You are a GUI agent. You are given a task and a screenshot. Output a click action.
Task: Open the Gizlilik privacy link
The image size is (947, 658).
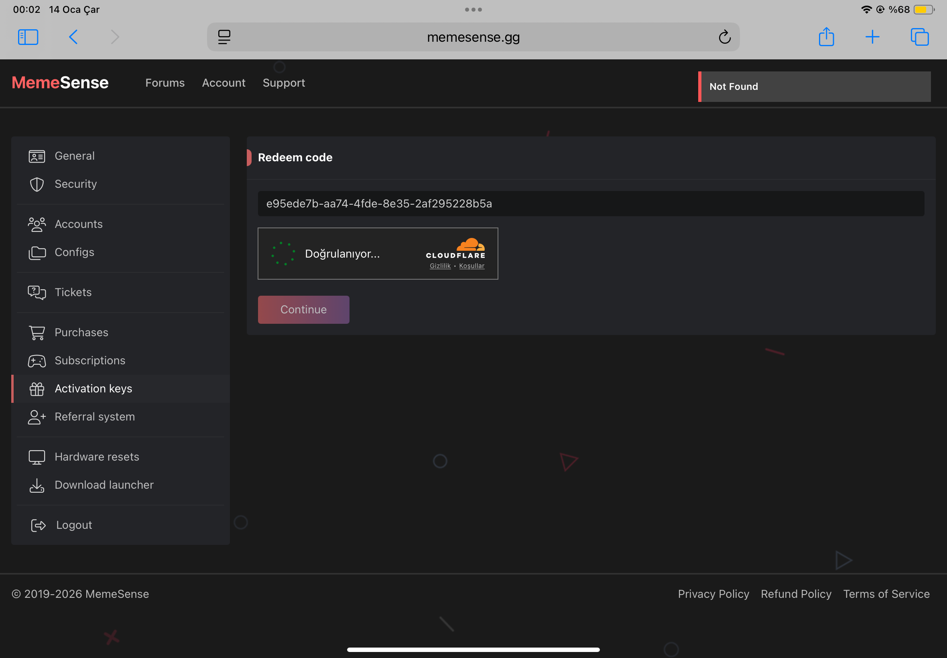click(440, 266)
